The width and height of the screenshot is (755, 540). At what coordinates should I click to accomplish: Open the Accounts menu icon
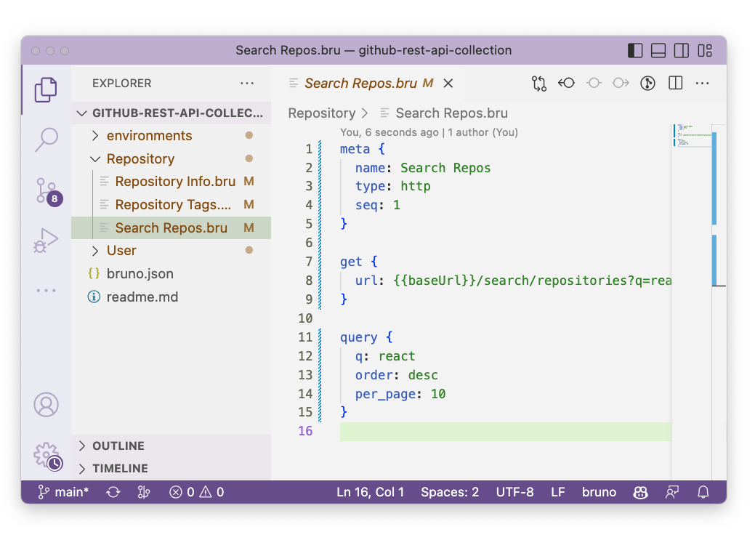point(47,404)
